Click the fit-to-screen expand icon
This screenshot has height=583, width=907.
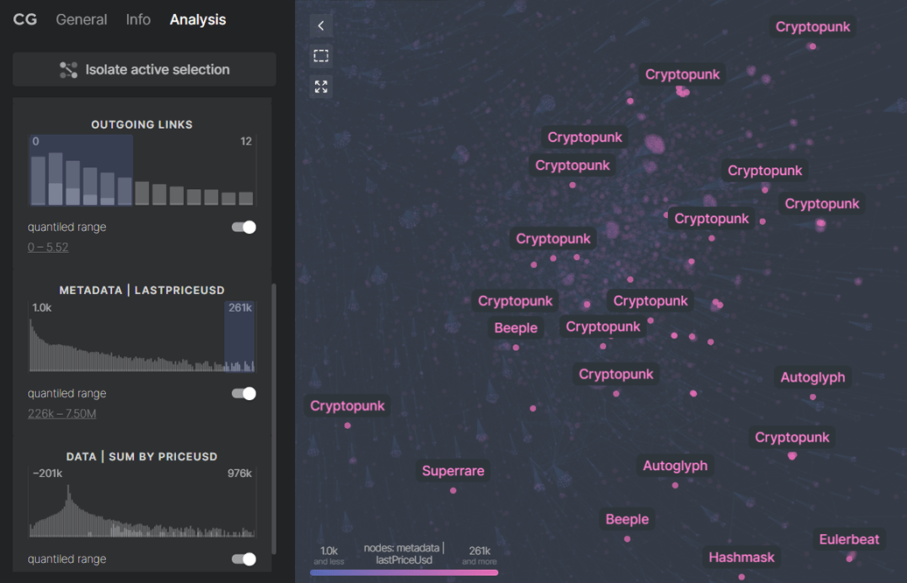coord(321,87)
